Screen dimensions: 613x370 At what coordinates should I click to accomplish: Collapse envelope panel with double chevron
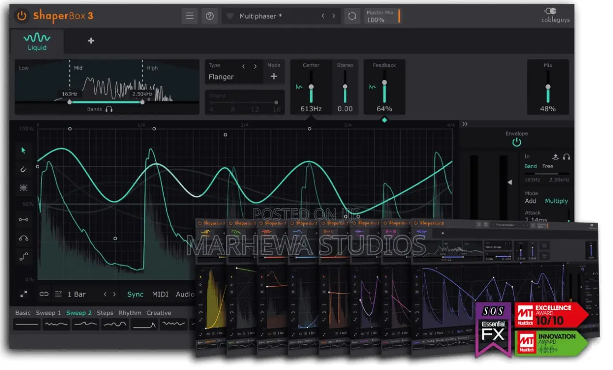tap(465, 124)
